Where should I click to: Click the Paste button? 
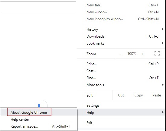click(157, 95)
